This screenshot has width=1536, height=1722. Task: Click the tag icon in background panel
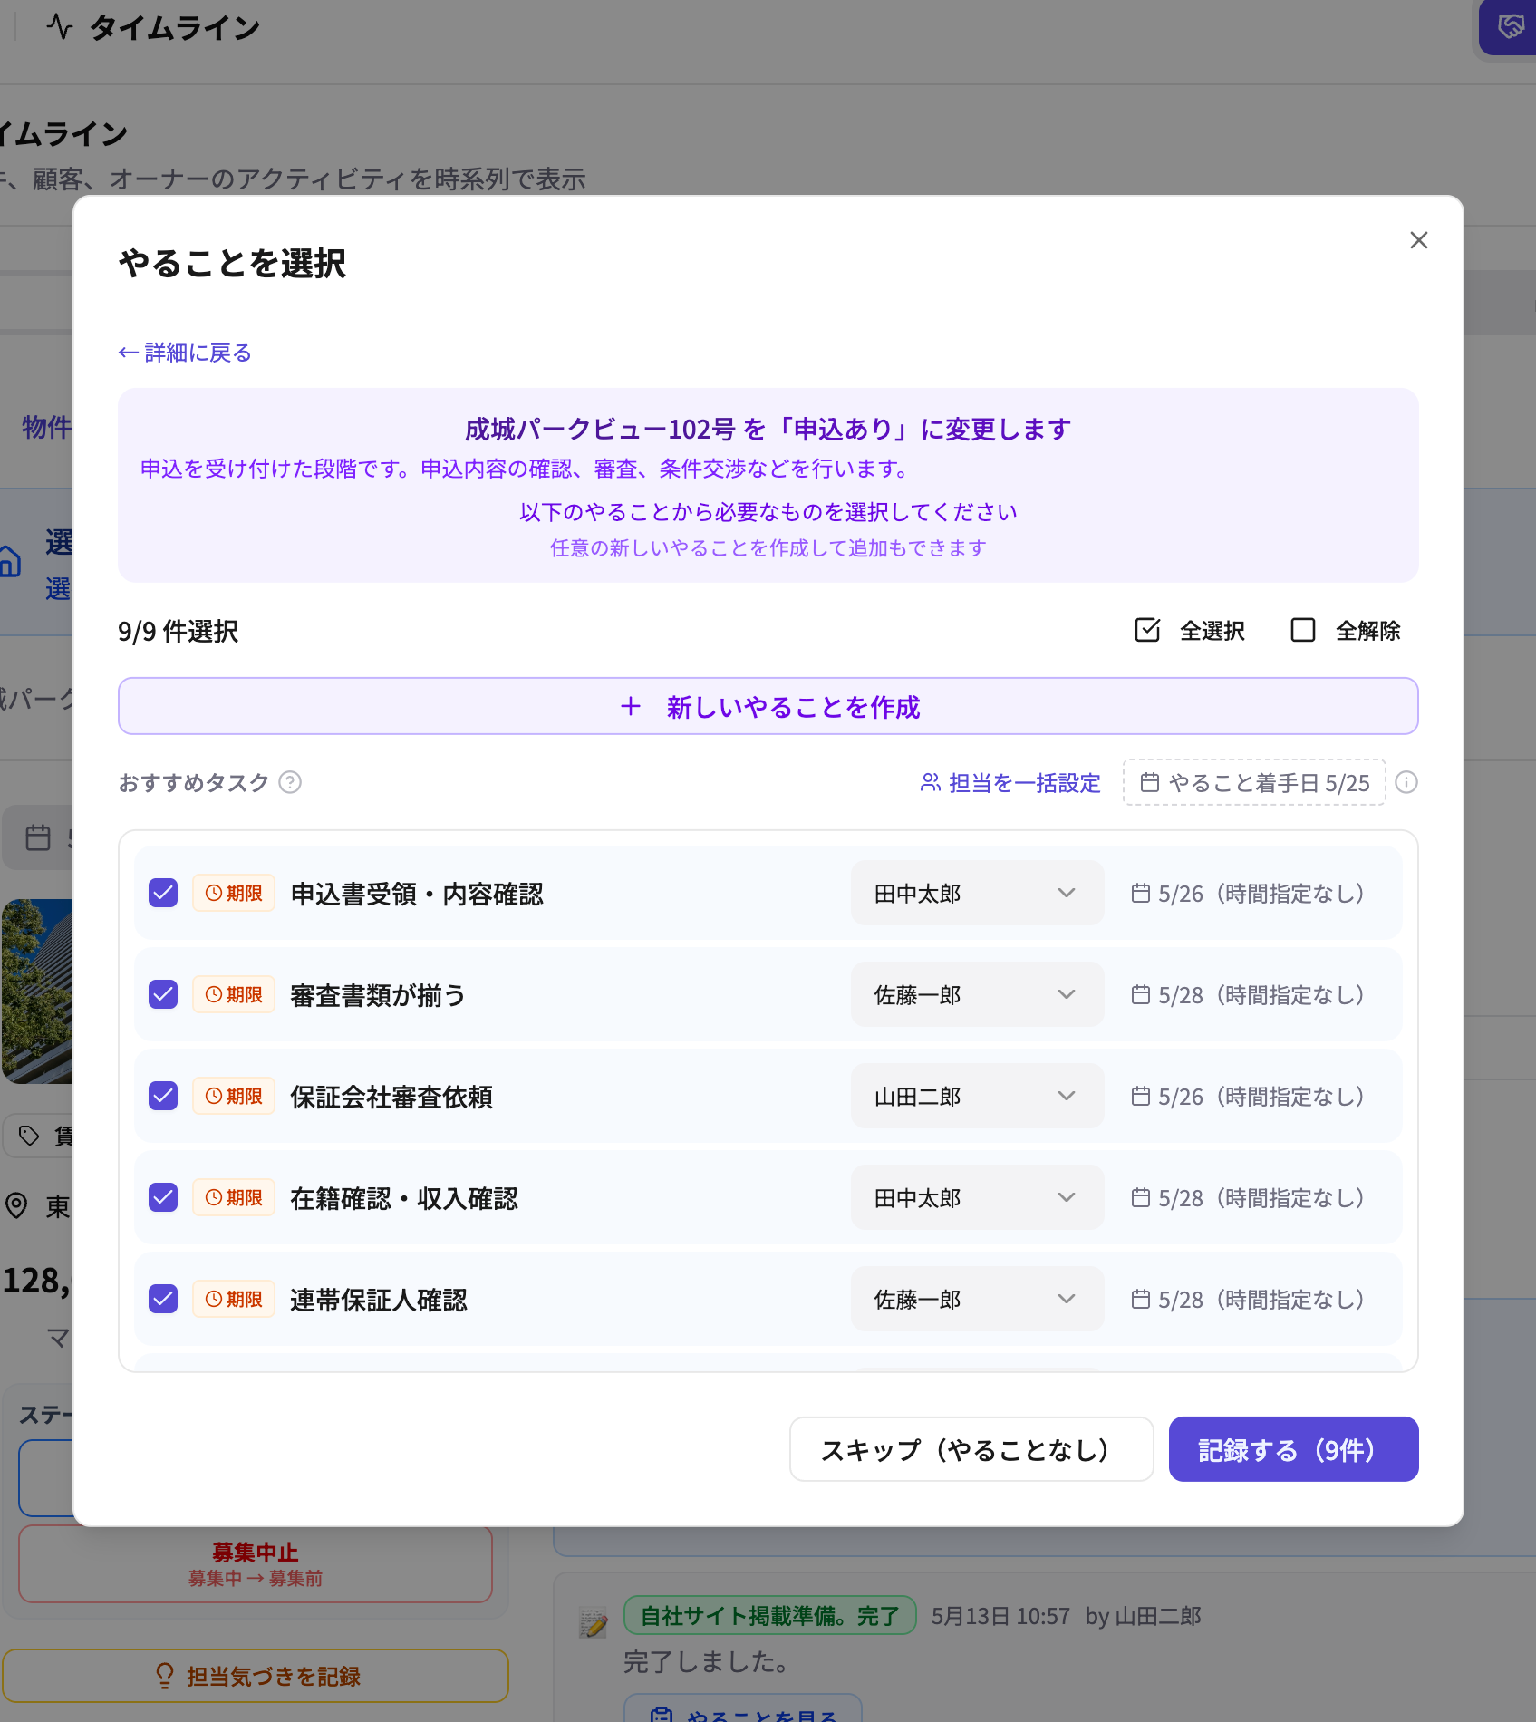pos(29,1136)
